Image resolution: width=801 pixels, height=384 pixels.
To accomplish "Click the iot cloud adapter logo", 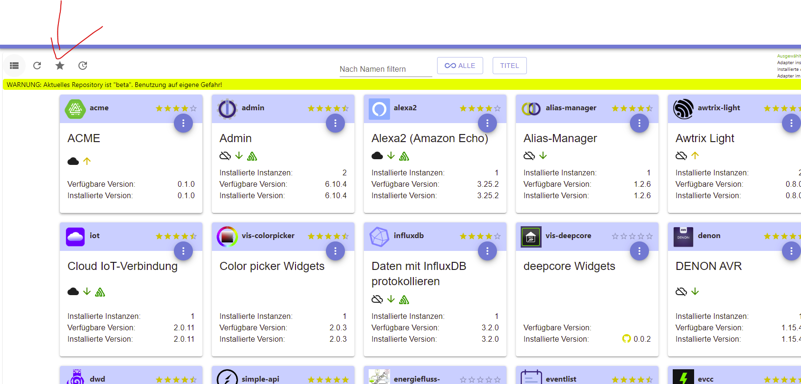I will 75,237.
